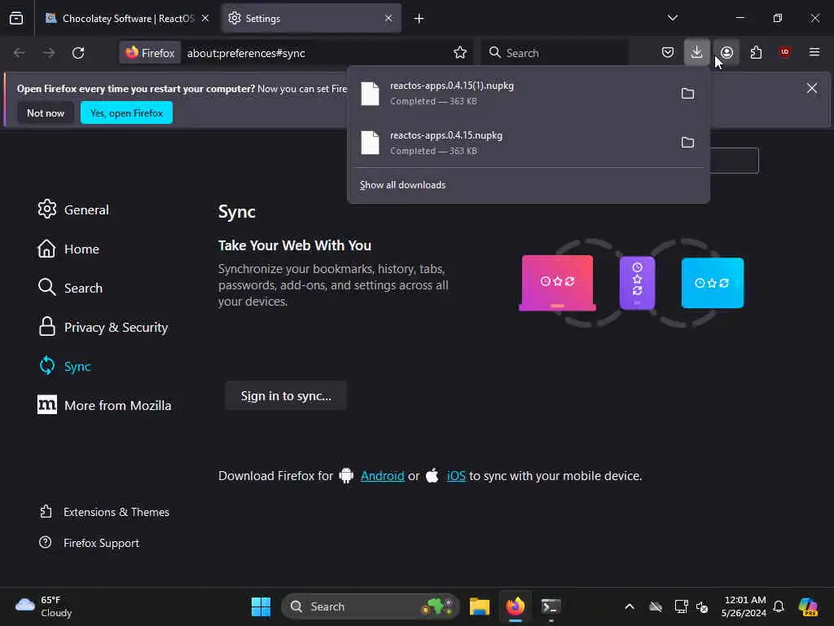Focus the toolbar Search box

[x=555, y=53]
